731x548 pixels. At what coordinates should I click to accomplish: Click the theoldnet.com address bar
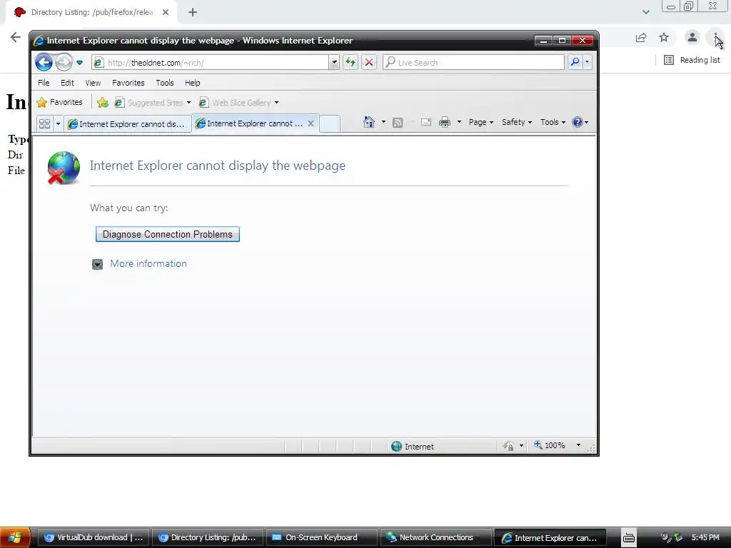211,63
